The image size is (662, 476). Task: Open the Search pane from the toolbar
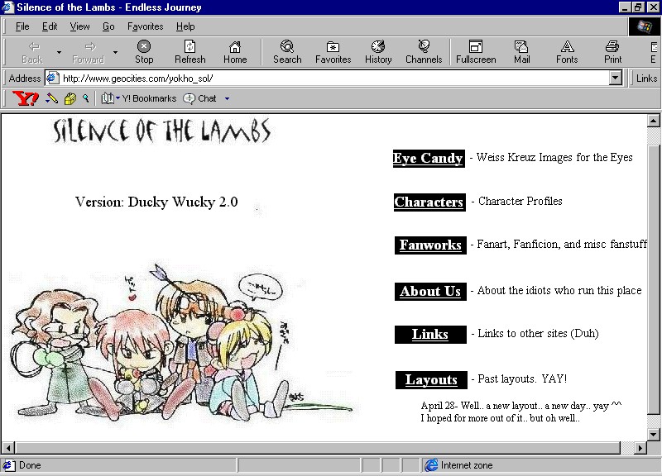pos(287,52)
